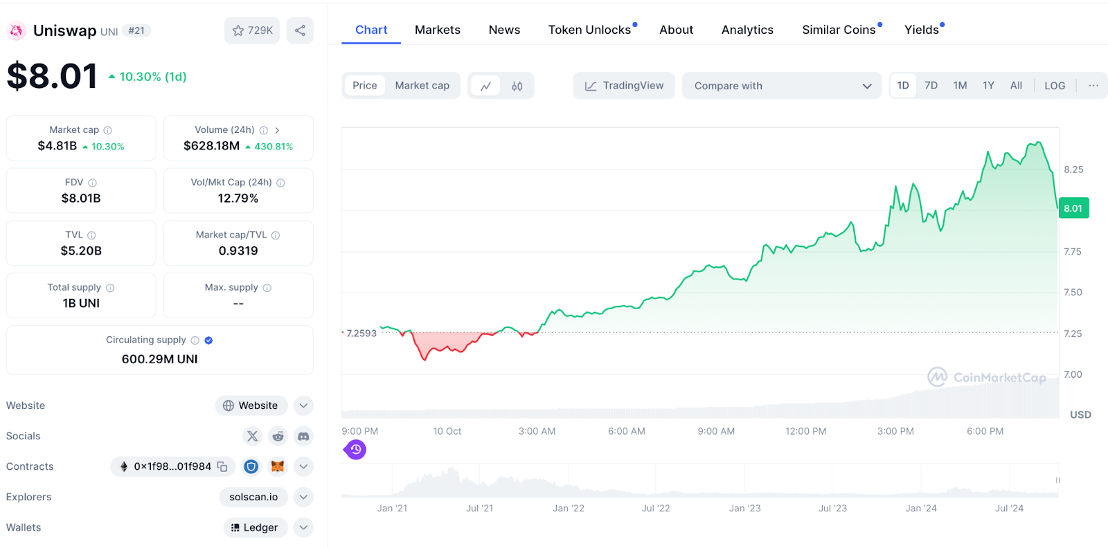The image size is (1108, 548).
Task: Open Market cap/TVL info icon
Action: coord(276,235)
